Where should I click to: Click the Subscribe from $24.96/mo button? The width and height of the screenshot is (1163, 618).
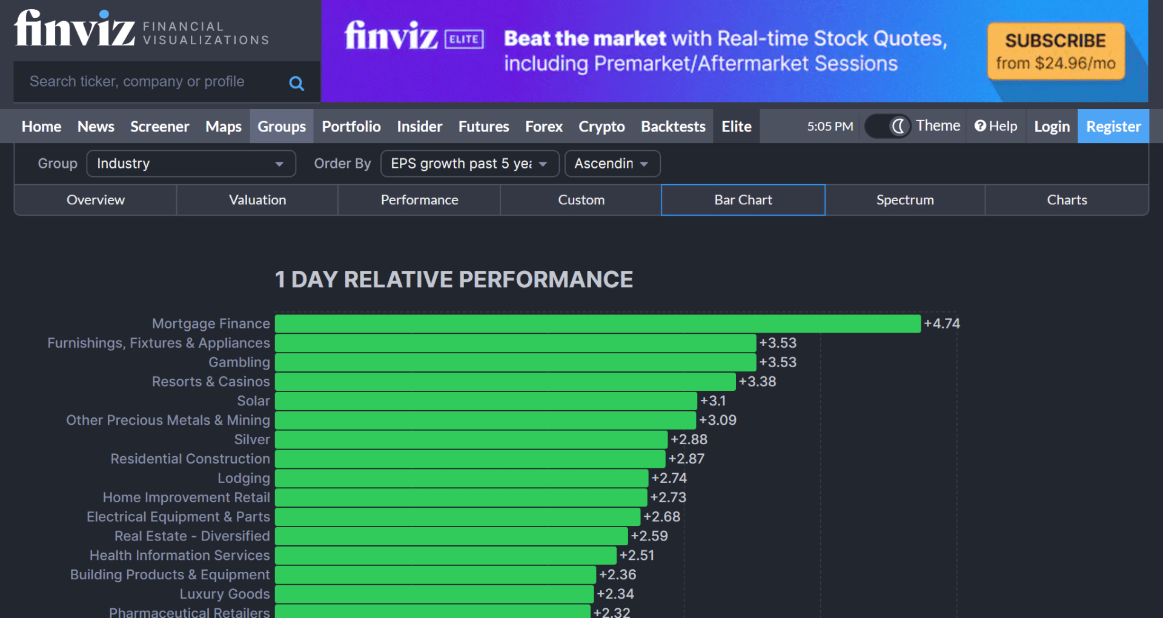pos(1056,51)
